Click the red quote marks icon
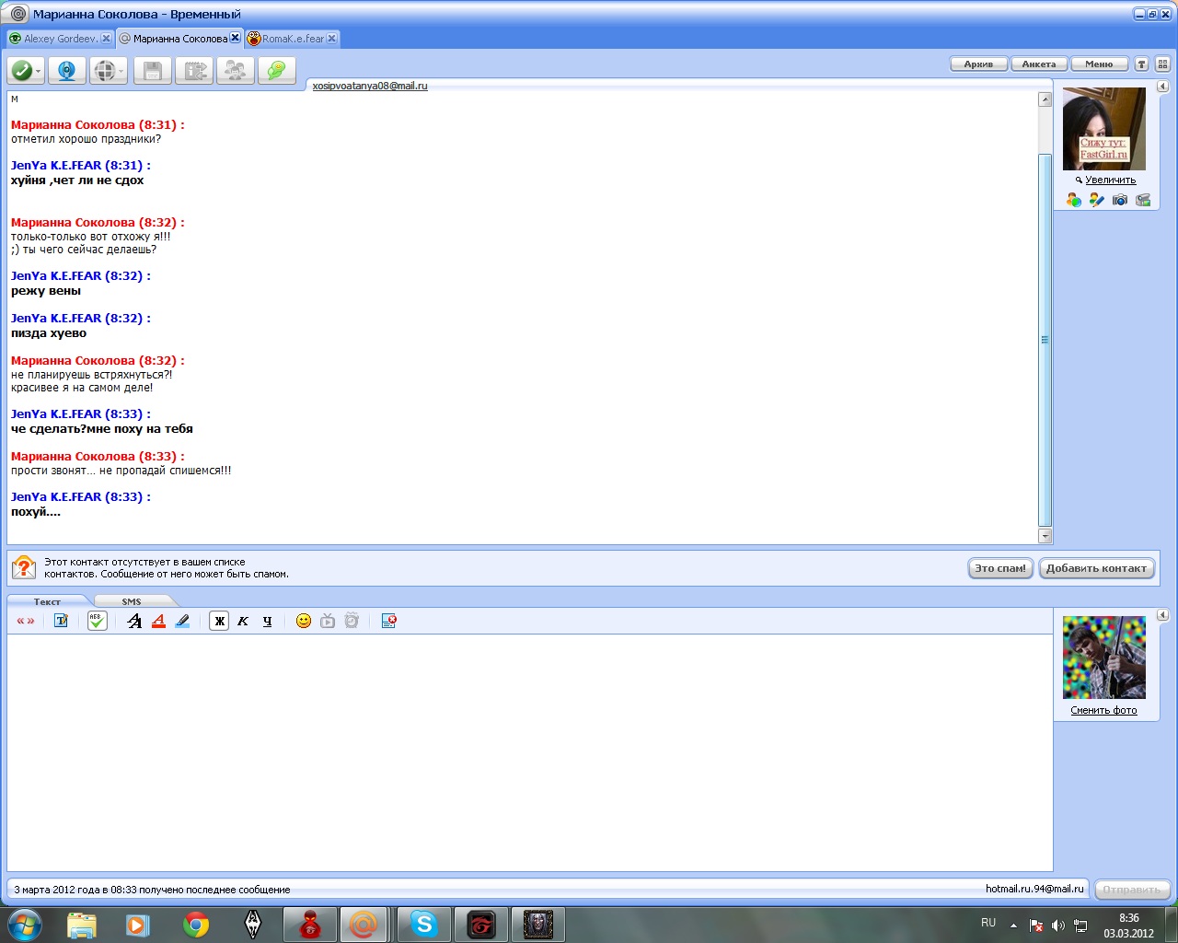Viewport: 1178px width, 943px height. pos(26,621)
